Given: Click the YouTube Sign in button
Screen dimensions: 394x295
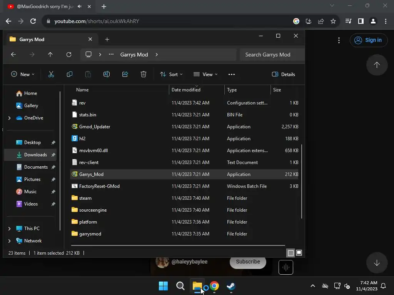Looking at the screenshot, I should [x=369, y=40].
